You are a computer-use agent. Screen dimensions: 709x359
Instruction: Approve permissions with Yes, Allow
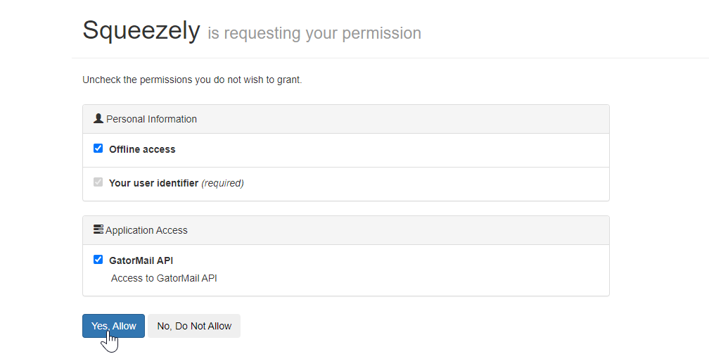tap(113, 326)
